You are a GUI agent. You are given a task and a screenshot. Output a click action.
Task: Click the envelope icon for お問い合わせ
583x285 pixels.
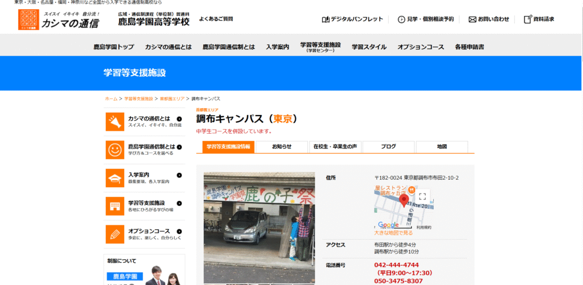coord(472,19)
